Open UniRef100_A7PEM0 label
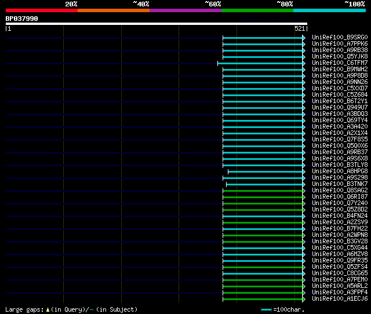 click(x=340, y=280)
